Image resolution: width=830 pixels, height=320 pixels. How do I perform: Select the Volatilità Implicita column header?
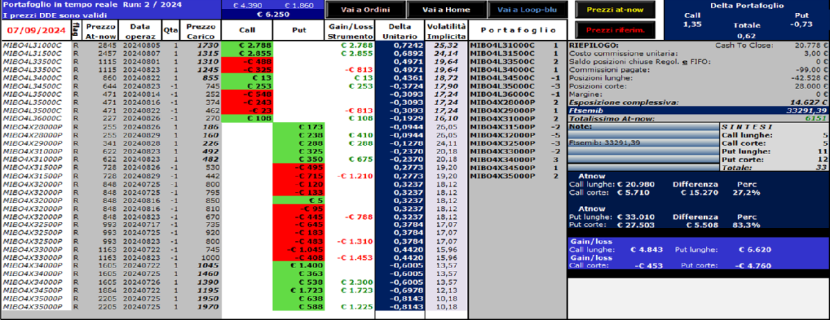click(x=445, y=30)
